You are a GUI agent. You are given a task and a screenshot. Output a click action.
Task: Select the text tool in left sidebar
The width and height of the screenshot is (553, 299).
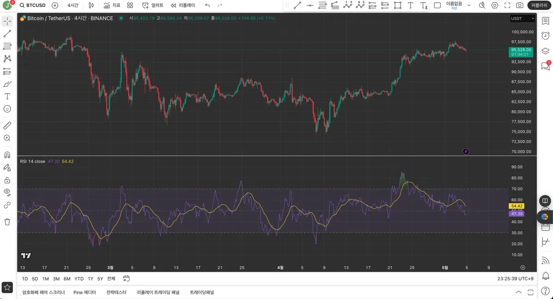pos(7,96)
